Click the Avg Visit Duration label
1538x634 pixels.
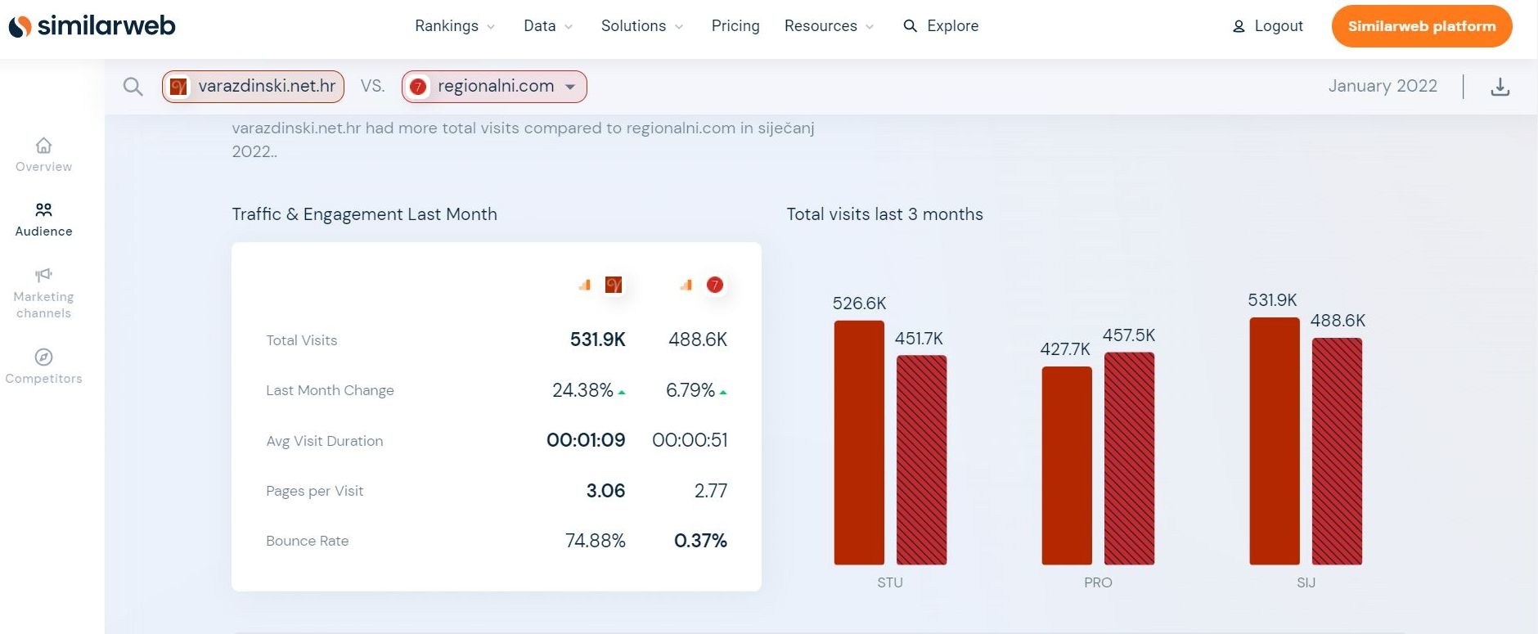pyautogui.click(x=324, y=441)
